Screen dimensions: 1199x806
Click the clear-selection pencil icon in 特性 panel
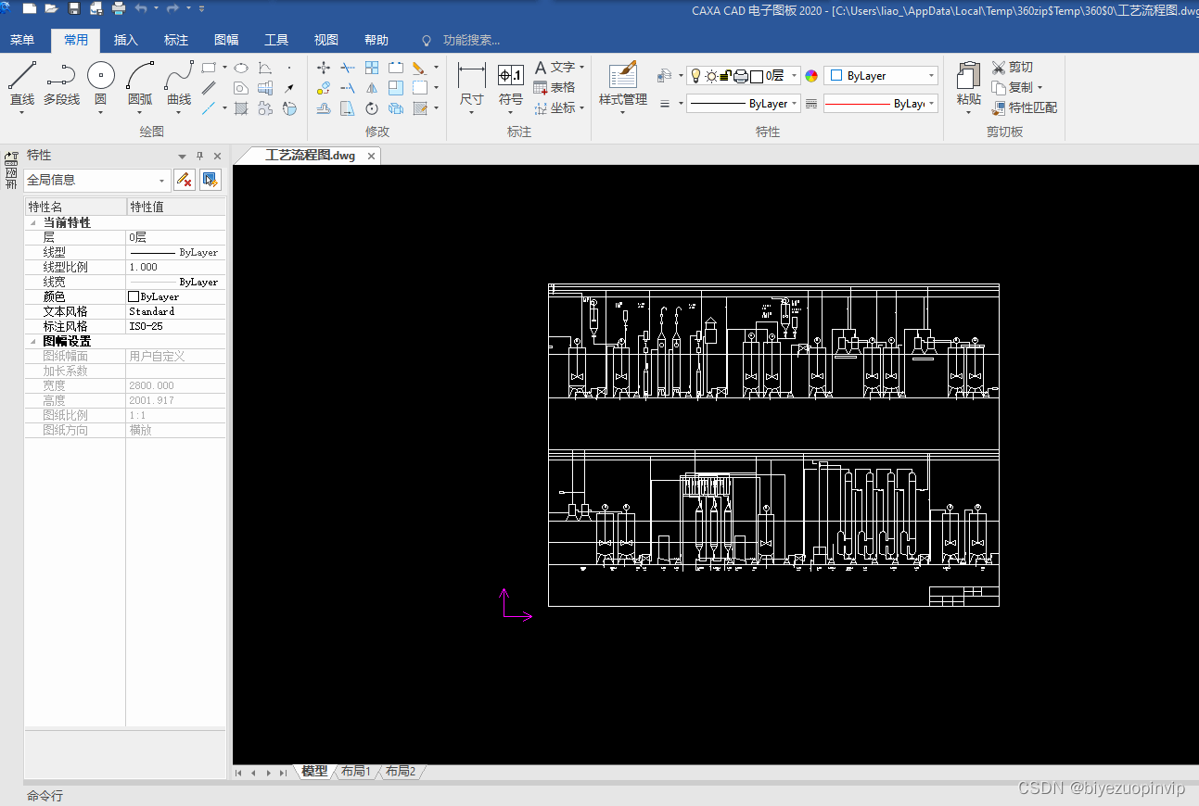[185, 180]
